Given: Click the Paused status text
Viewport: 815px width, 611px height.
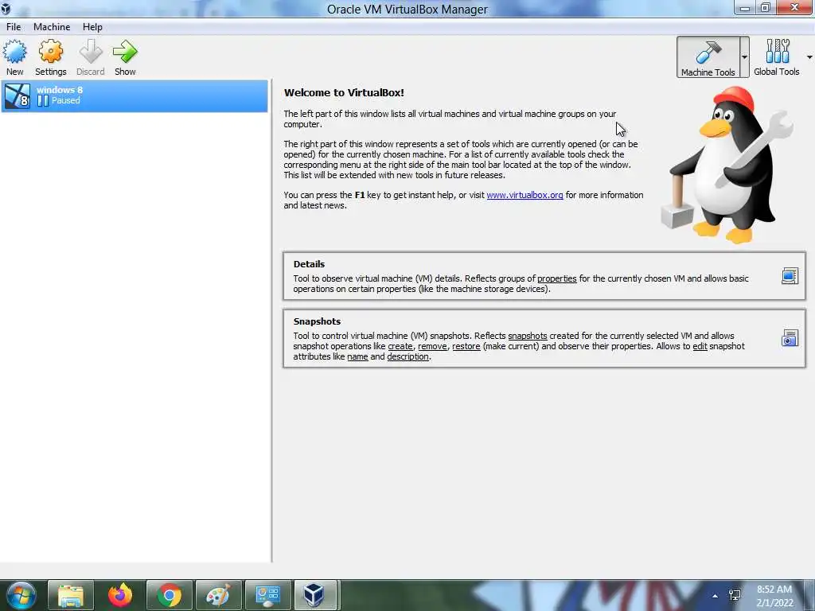Looking at the screenshot, I should (65, 100).
